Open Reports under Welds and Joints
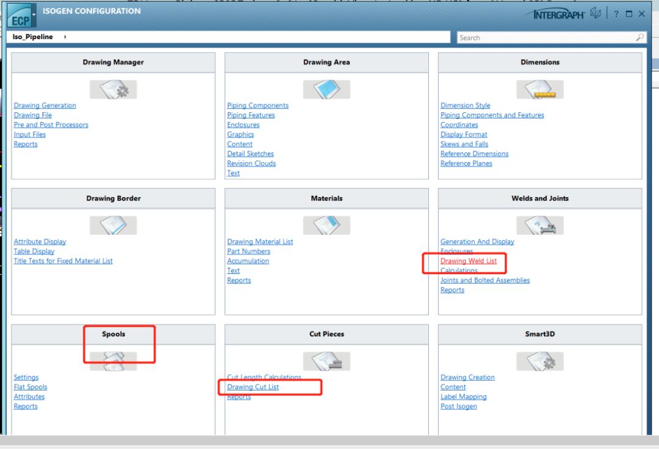 453,290
